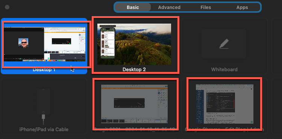Open the Advanced tab
Screen dimensions: 282x139
[x=169, y=7]
